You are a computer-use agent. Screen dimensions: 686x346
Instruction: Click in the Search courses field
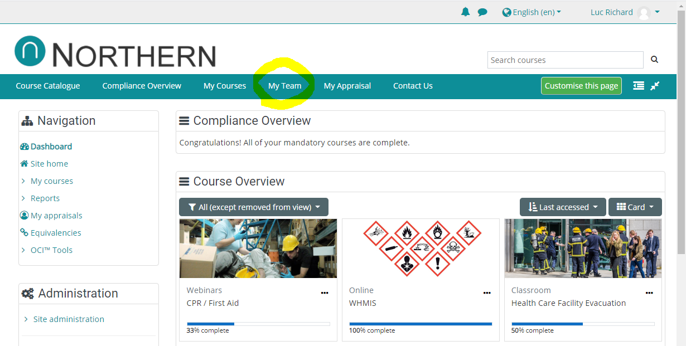pyautogui.click(x=565, y=60)
